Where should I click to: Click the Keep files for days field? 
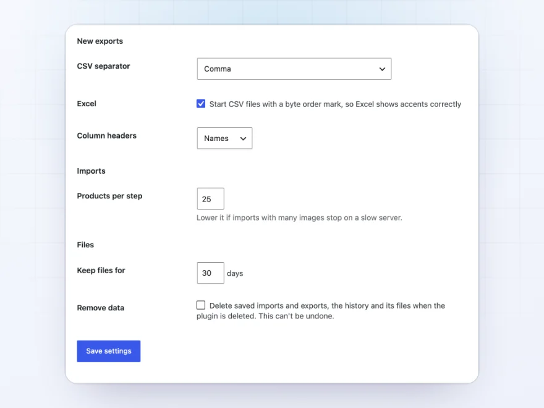(211, 273)
